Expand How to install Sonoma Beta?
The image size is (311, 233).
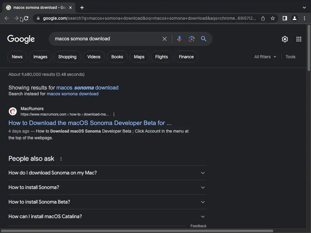(107, 202)
